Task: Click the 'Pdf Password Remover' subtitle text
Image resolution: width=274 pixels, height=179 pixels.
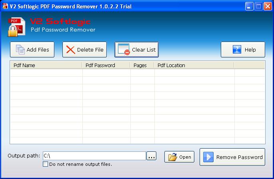Action: click(x=63, y=30)
